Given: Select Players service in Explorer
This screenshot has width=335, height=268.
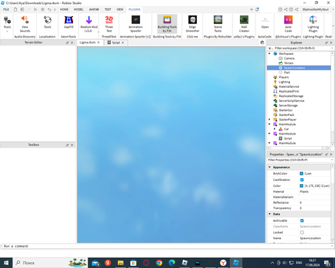Looking at the screenshot, I should [283, 77].
